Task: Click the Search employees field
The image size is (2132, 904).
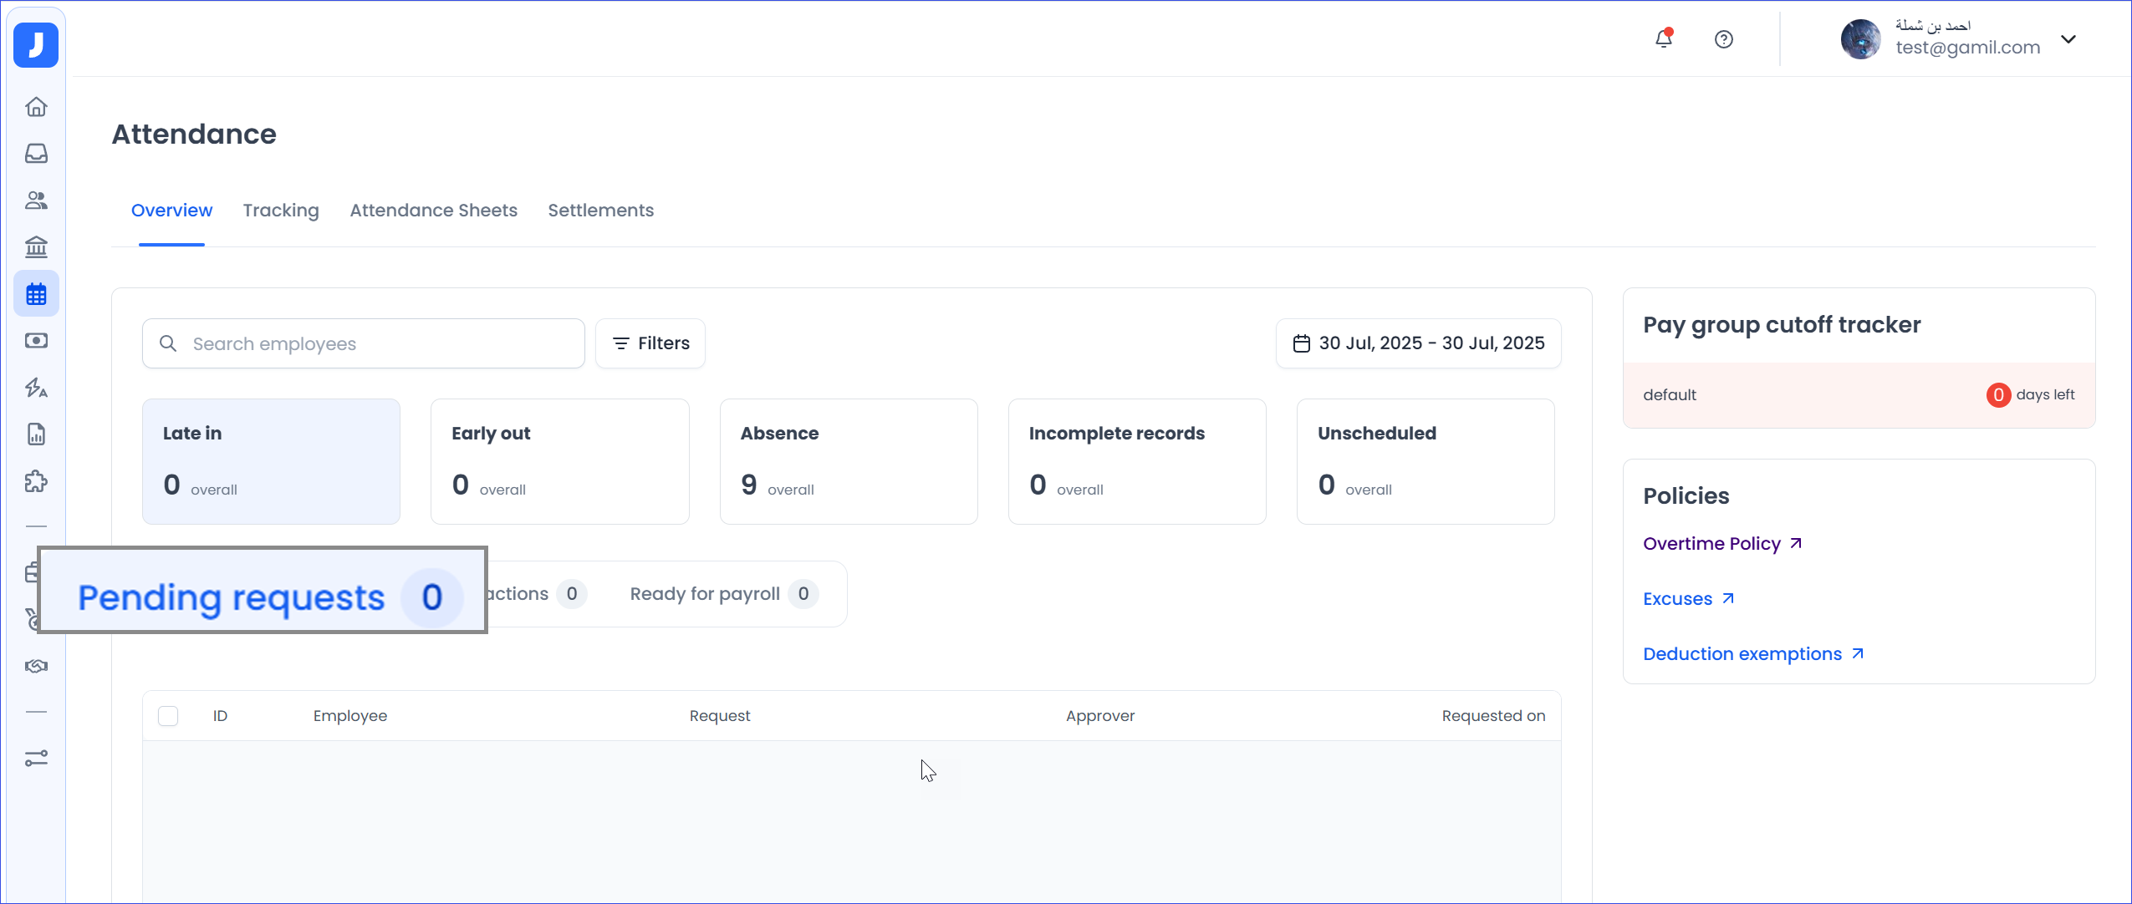Action: click(x=363, y=343)
